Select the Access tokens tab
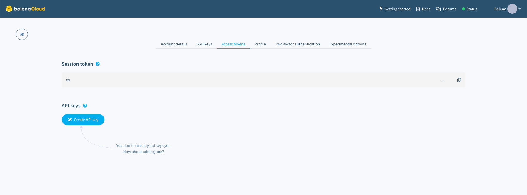The width and height of the screenshot is (527, 195). click(x=233, y=44)
